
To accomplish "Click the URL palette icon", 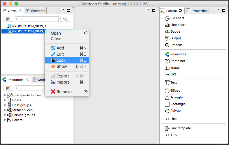I will pyautogui.click(x=167, y=75).
